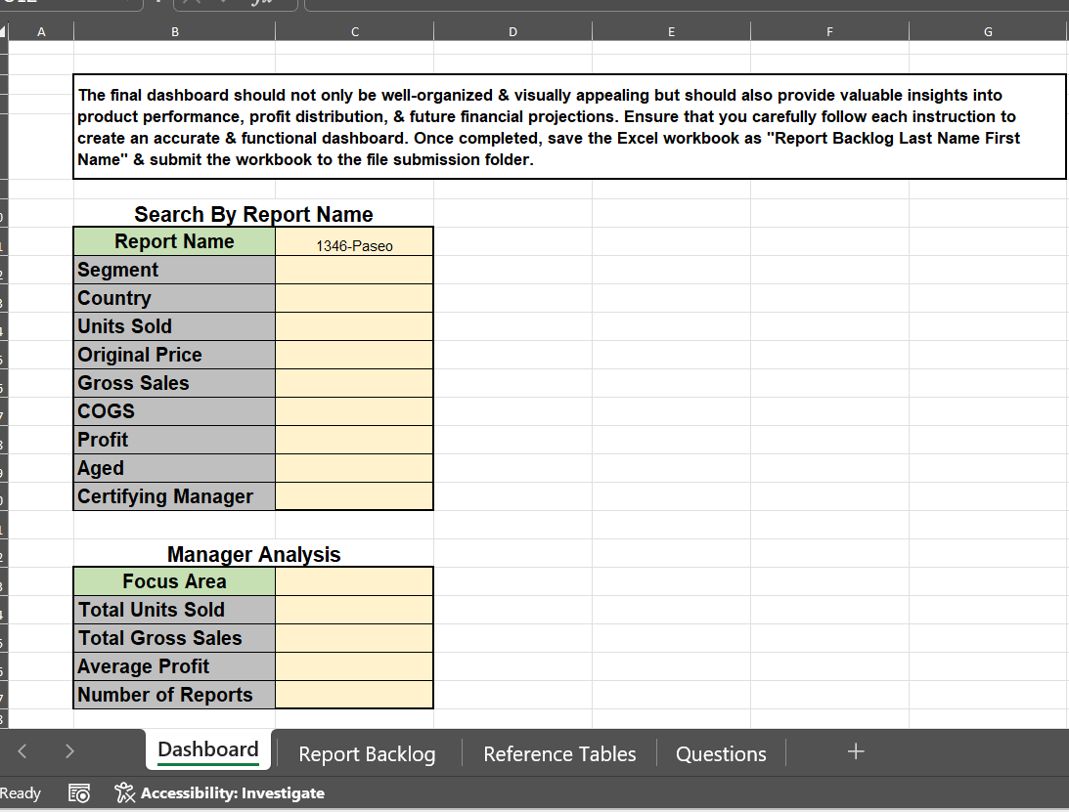Click the Accessibility: Investigate checker icon
Viewport: 1069px width, 812px height.
click(x=125, y=792)
